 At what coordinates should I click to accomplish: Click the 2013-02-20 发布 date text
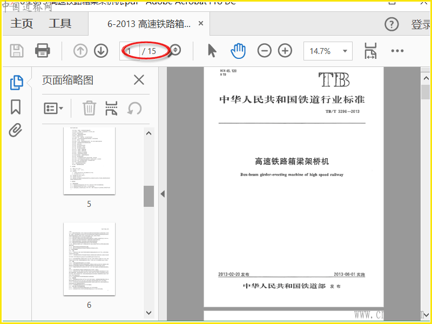click(x=234, y=274)
